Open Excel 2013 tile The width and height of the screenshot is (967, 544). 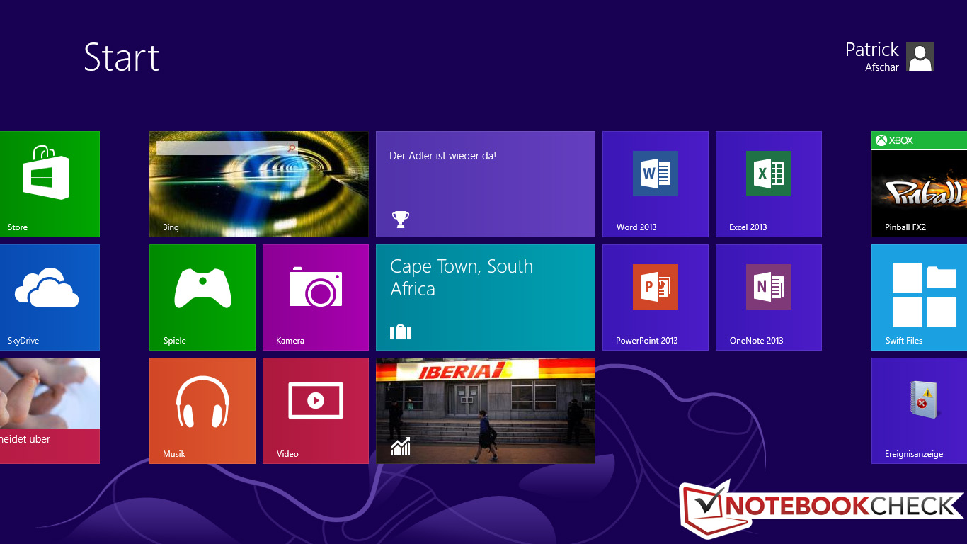pos(768,183)
